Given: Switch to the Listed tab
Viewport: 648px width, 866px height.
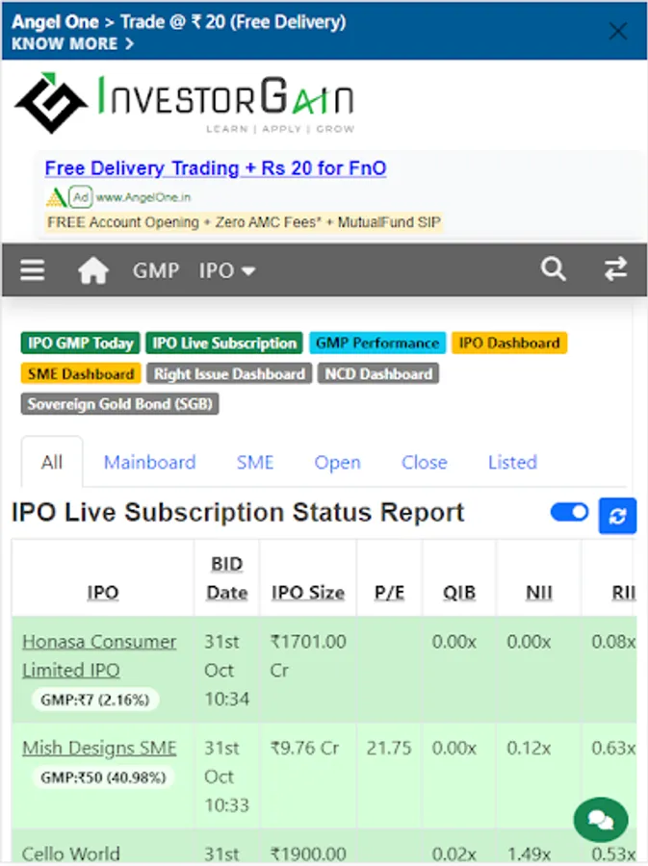Looking at the screenshot, I should click(x=512, y=462).
